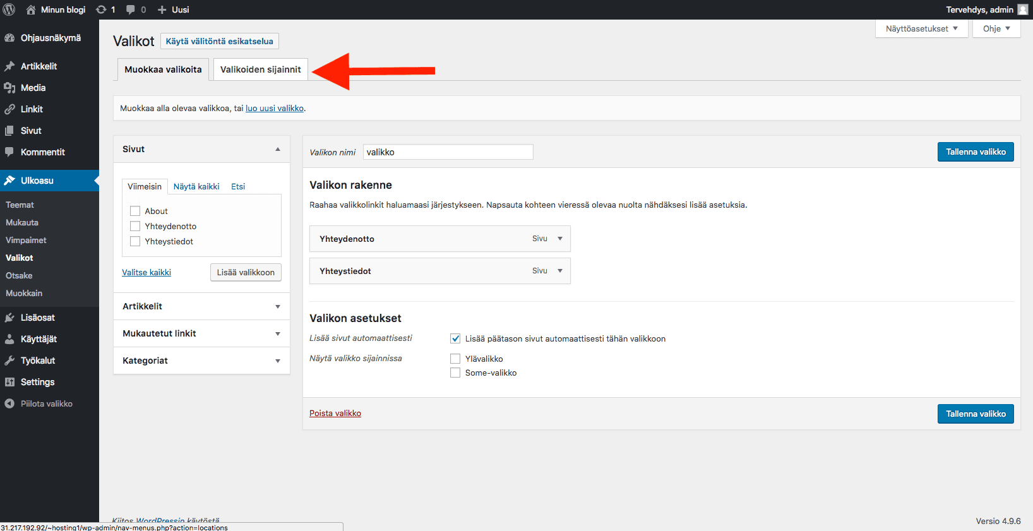Click the Versio 4.9.6 footer text
1033x531 pixels.
(998, 521)
